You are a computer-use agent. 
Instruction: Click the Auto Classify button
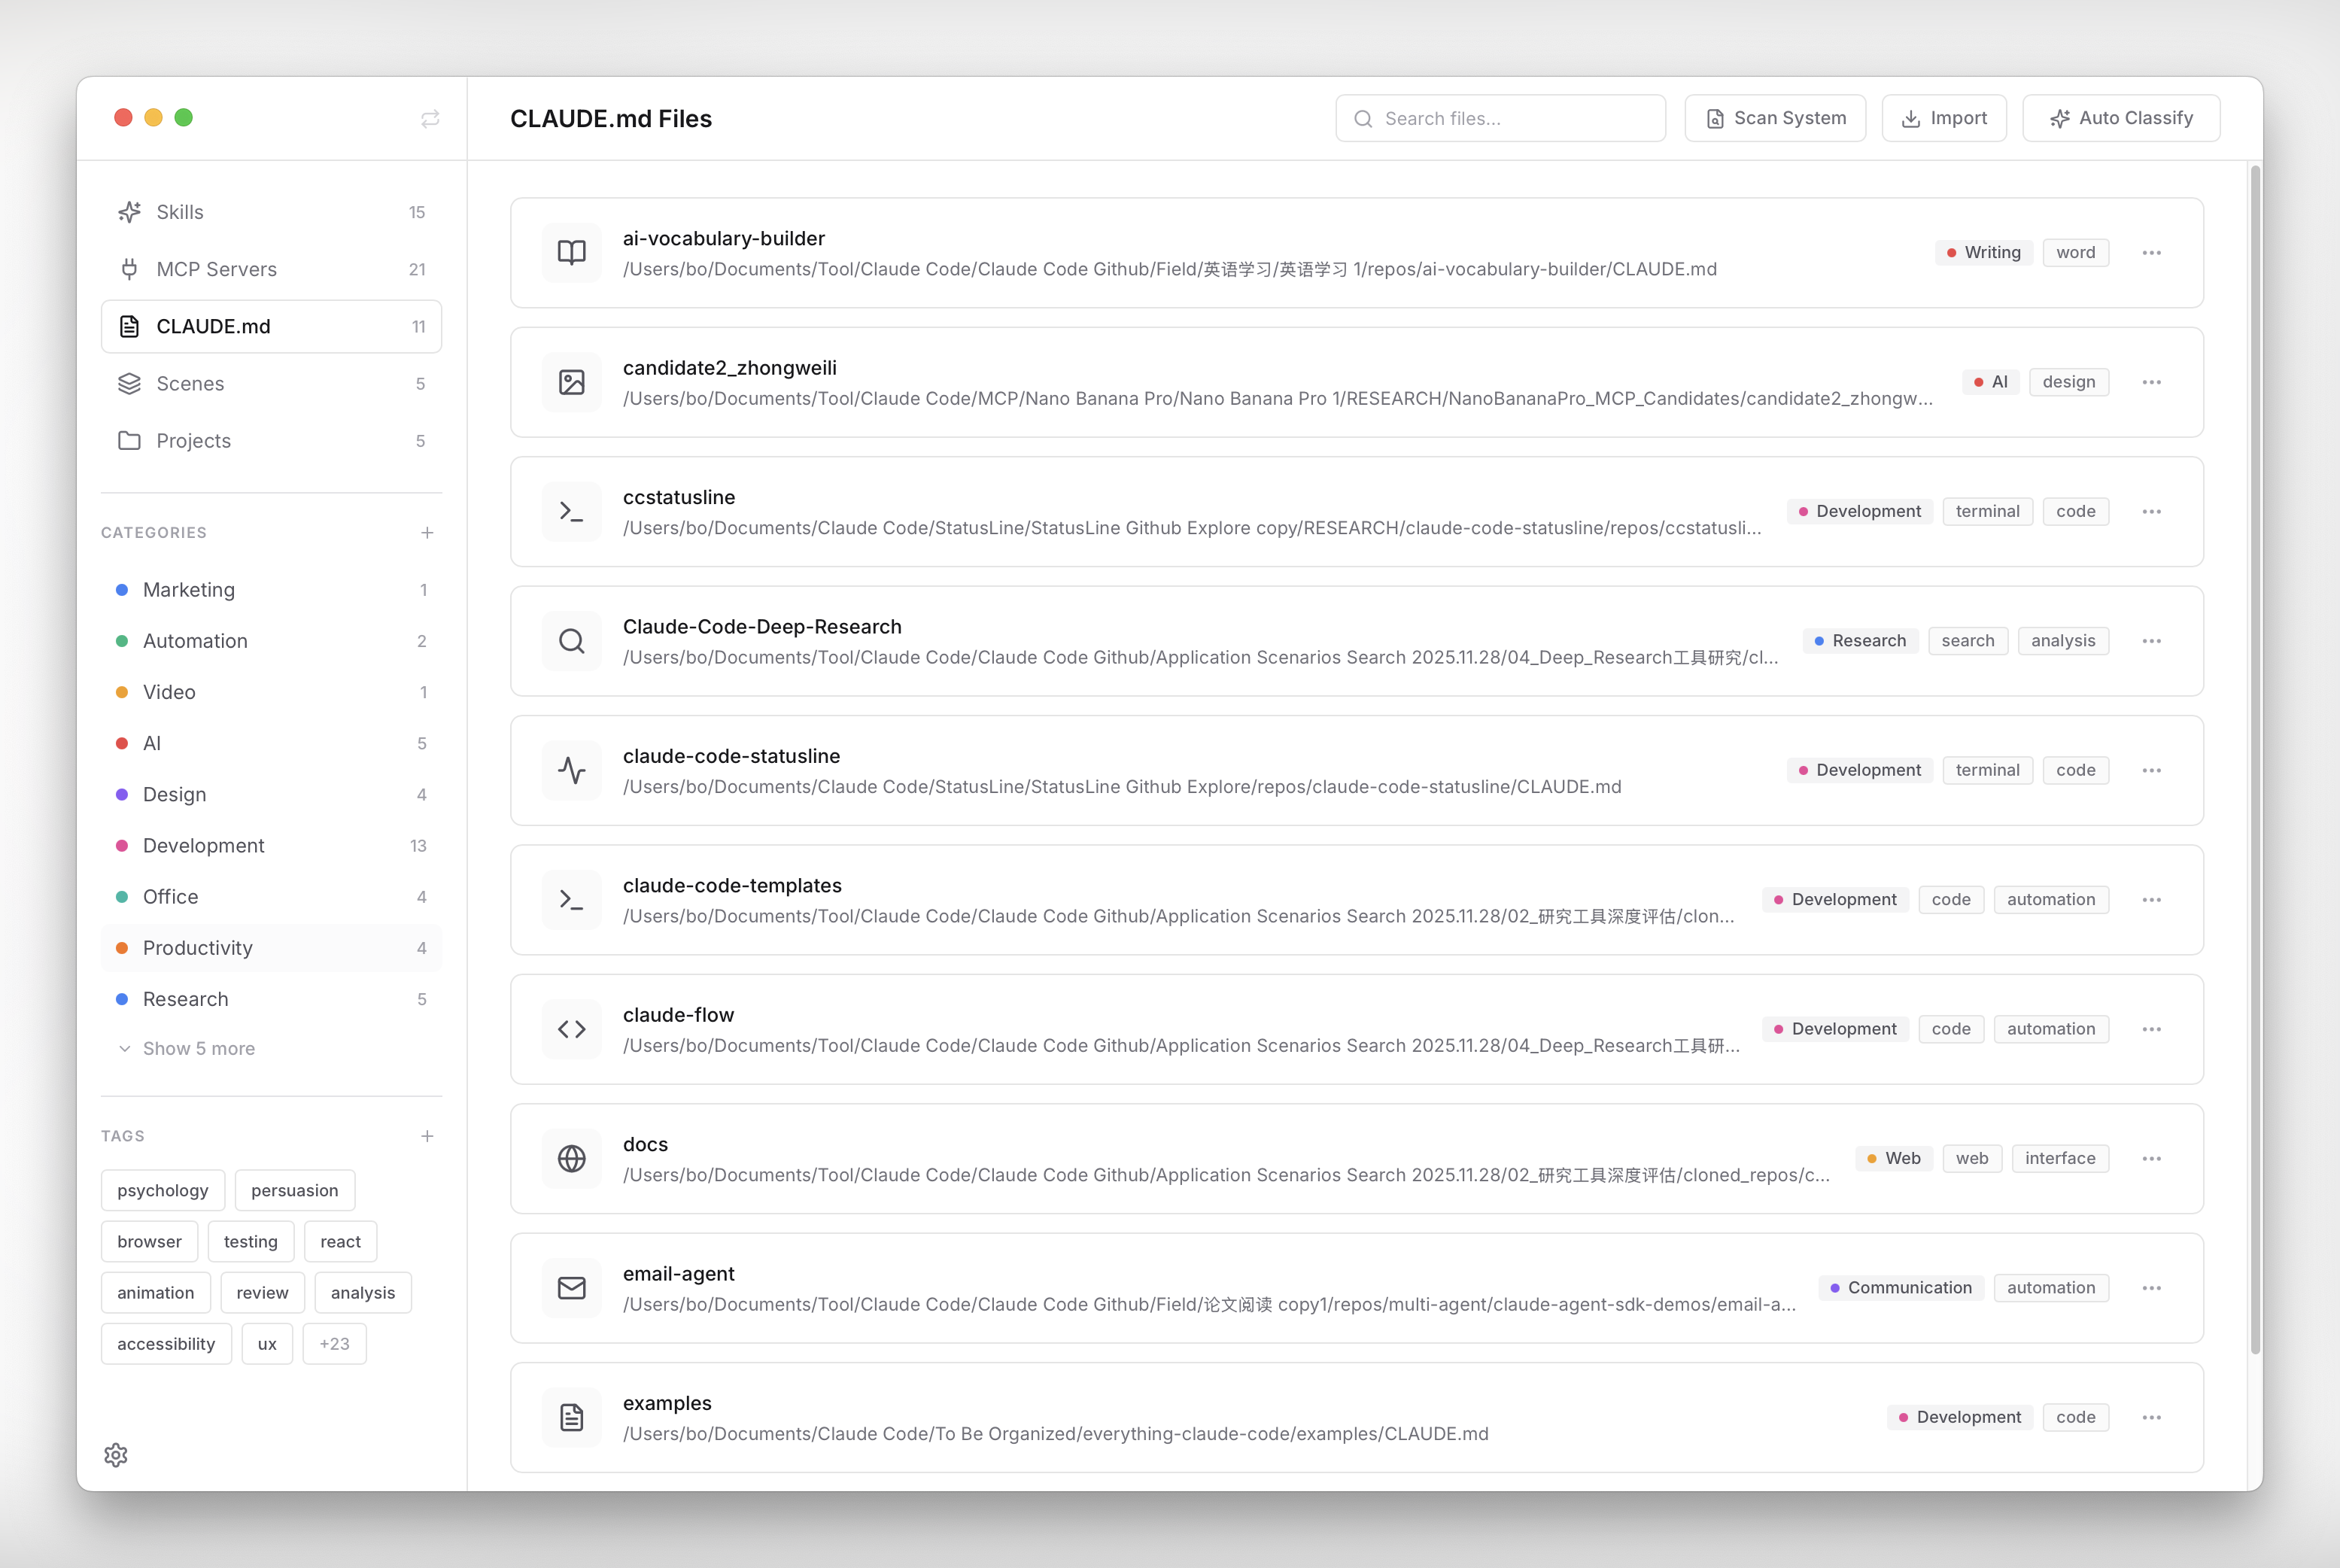(2121, 118)
